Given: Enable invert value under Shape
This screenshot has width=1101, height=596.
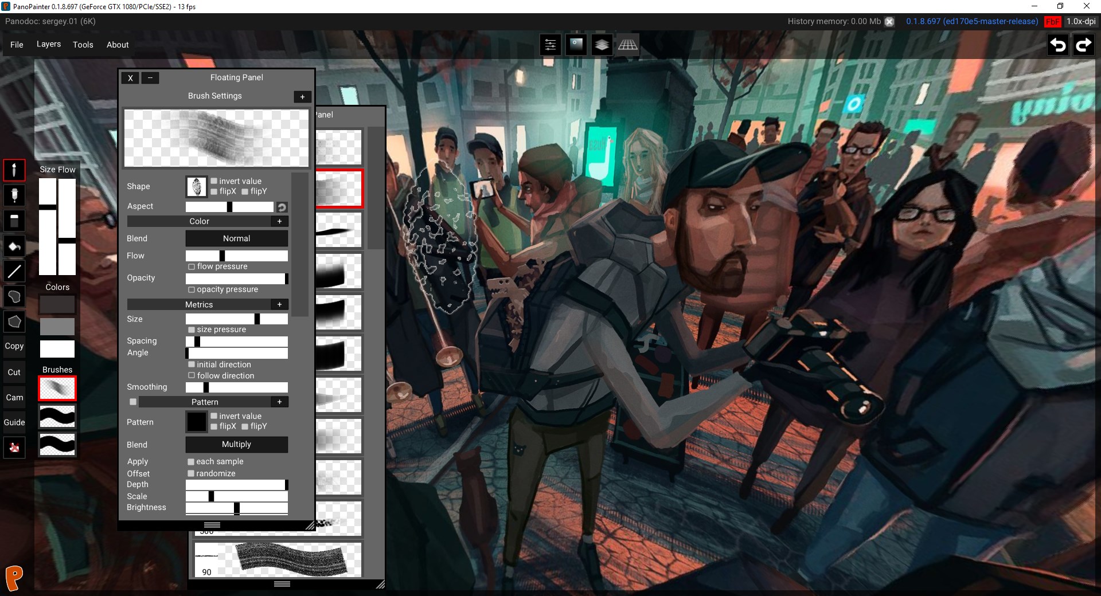Looking at the screenshot, I should 214,181.
